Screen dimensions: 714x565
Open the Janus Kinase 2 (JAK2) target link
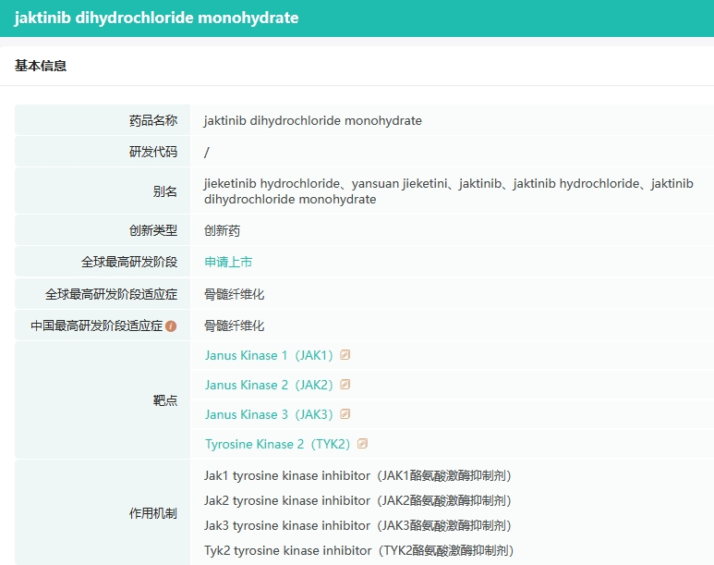click(x=268, y=385)
